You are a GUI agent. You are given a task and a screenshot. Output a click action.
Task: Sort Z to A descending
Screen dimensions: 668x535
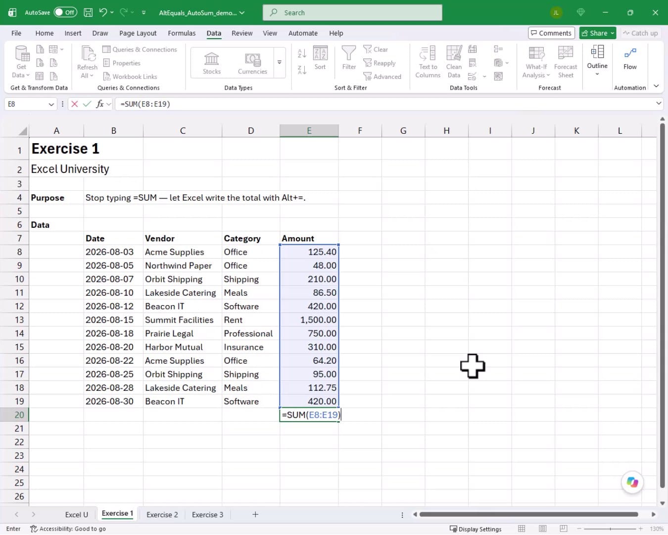click(x=302, y=69)
